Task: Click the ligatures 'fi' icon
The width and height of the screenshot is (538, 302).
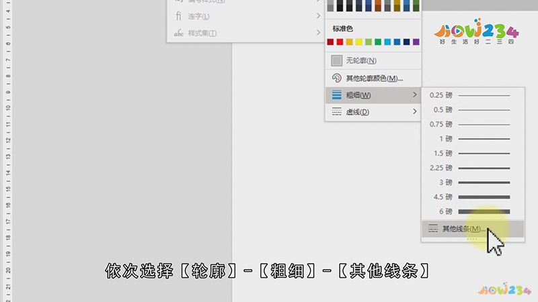Action: [x=178, y=15]
